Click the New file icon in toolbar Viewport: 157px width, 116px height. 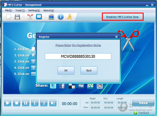pos(9,17)
